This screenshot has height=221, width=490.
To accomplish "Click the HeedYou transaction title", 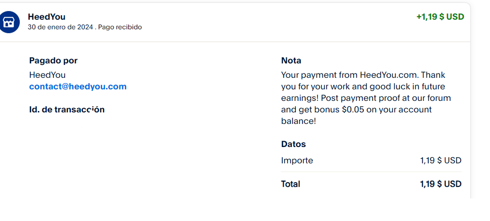I will pos(47,17).
